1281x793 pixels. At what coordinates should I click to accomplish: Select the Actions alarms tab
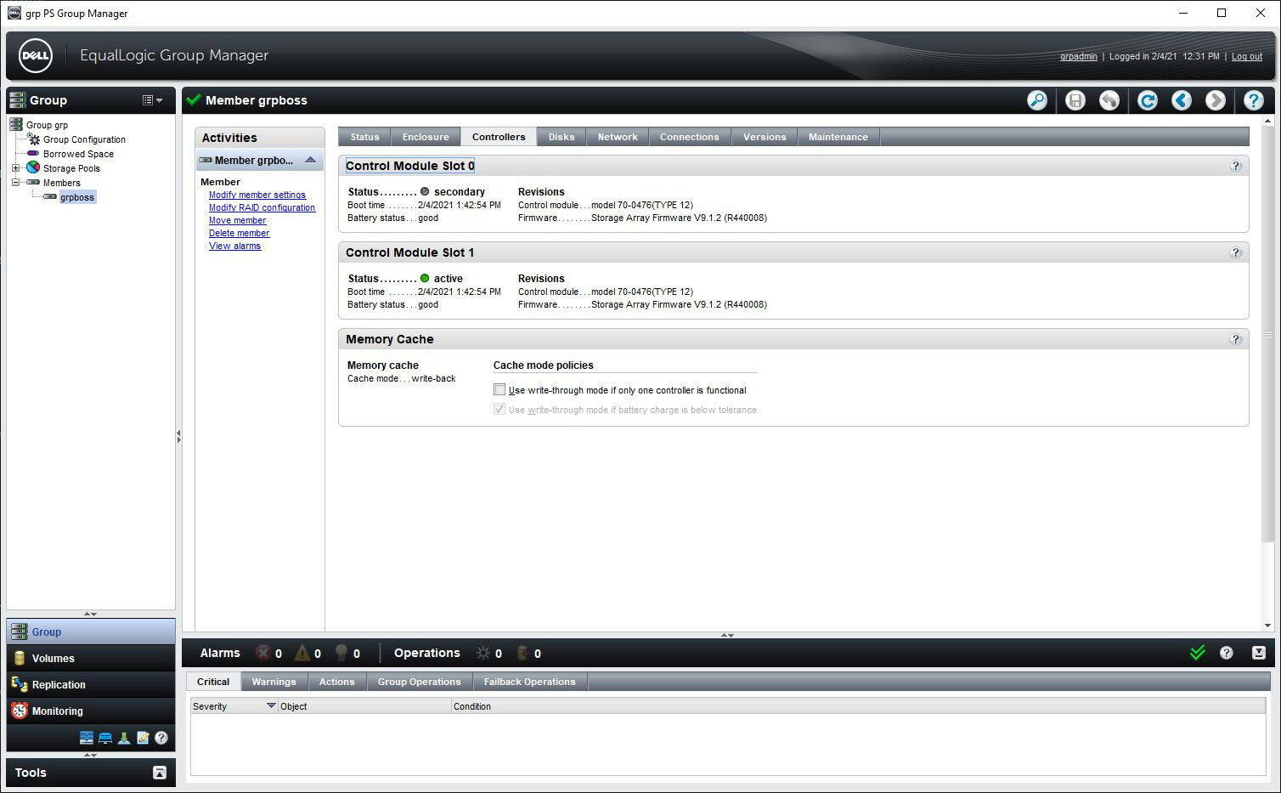[336, 682]
